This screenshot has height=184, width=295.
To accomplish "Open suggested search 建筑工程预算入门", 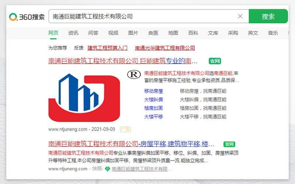I will point(107,48).
